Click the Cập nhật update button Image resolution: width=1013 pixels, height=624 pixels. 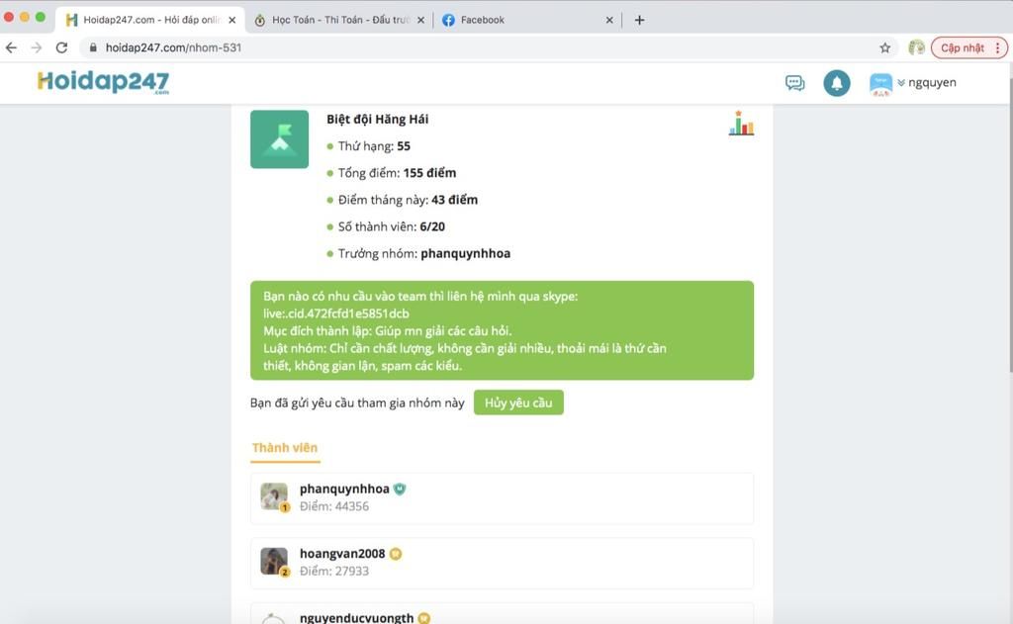[x=962, y=47]
